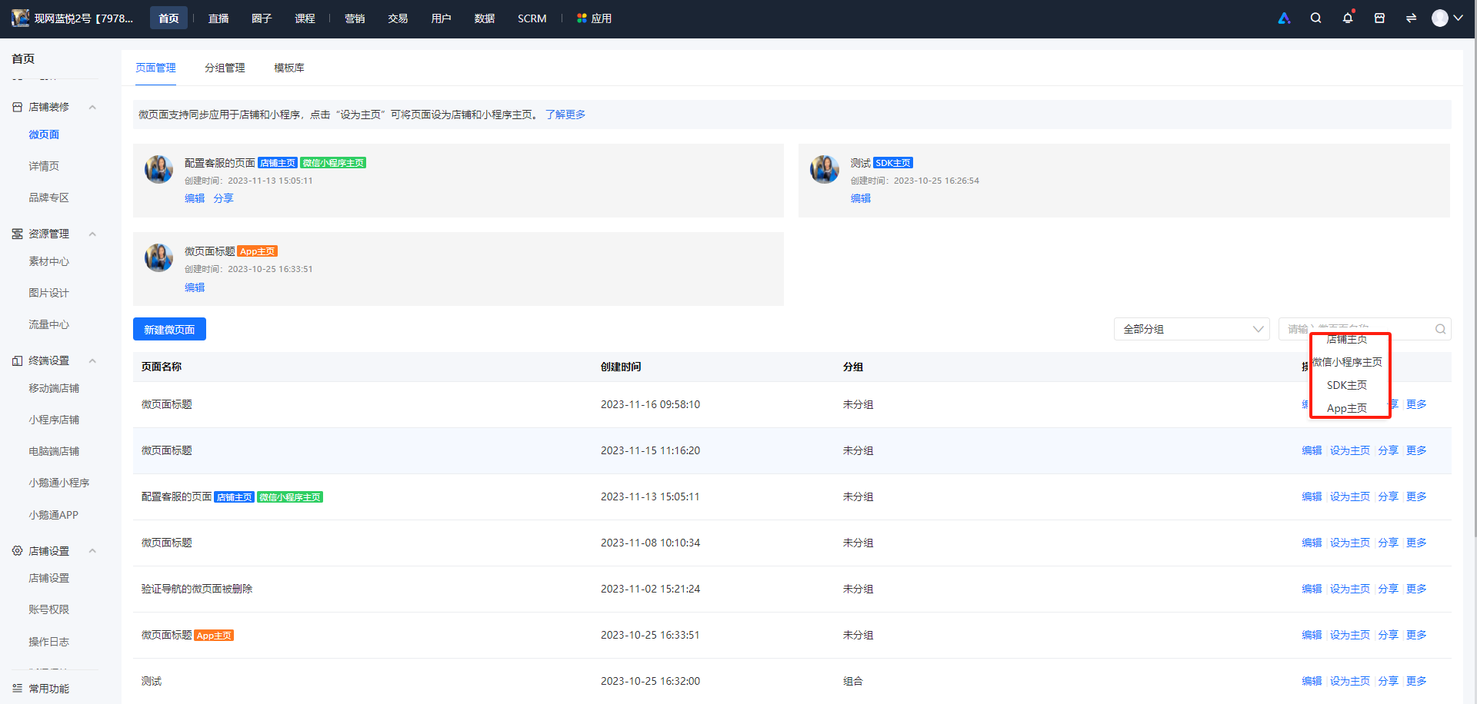Click the search magnifier icon in top bar
This screenshot has width=1477, height=704.
(1315, 18)
